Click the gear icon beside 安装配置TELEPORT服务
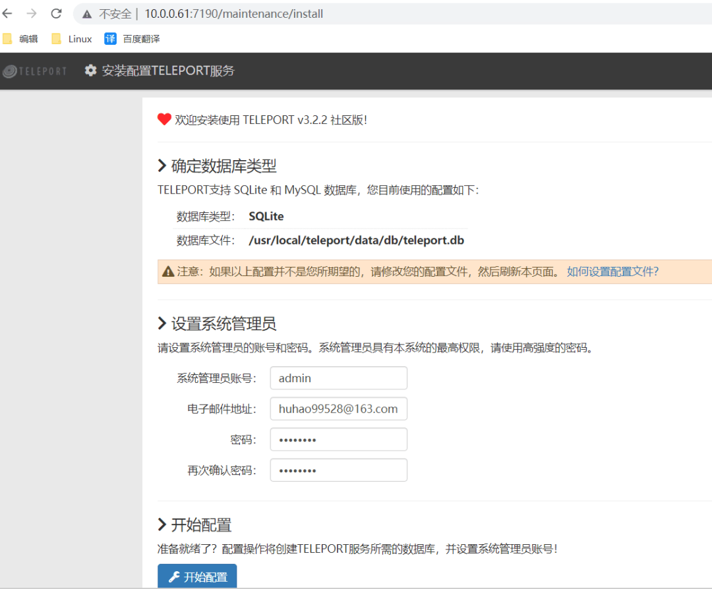The width and height of the screenshot is (712, 589). (90, 70)
